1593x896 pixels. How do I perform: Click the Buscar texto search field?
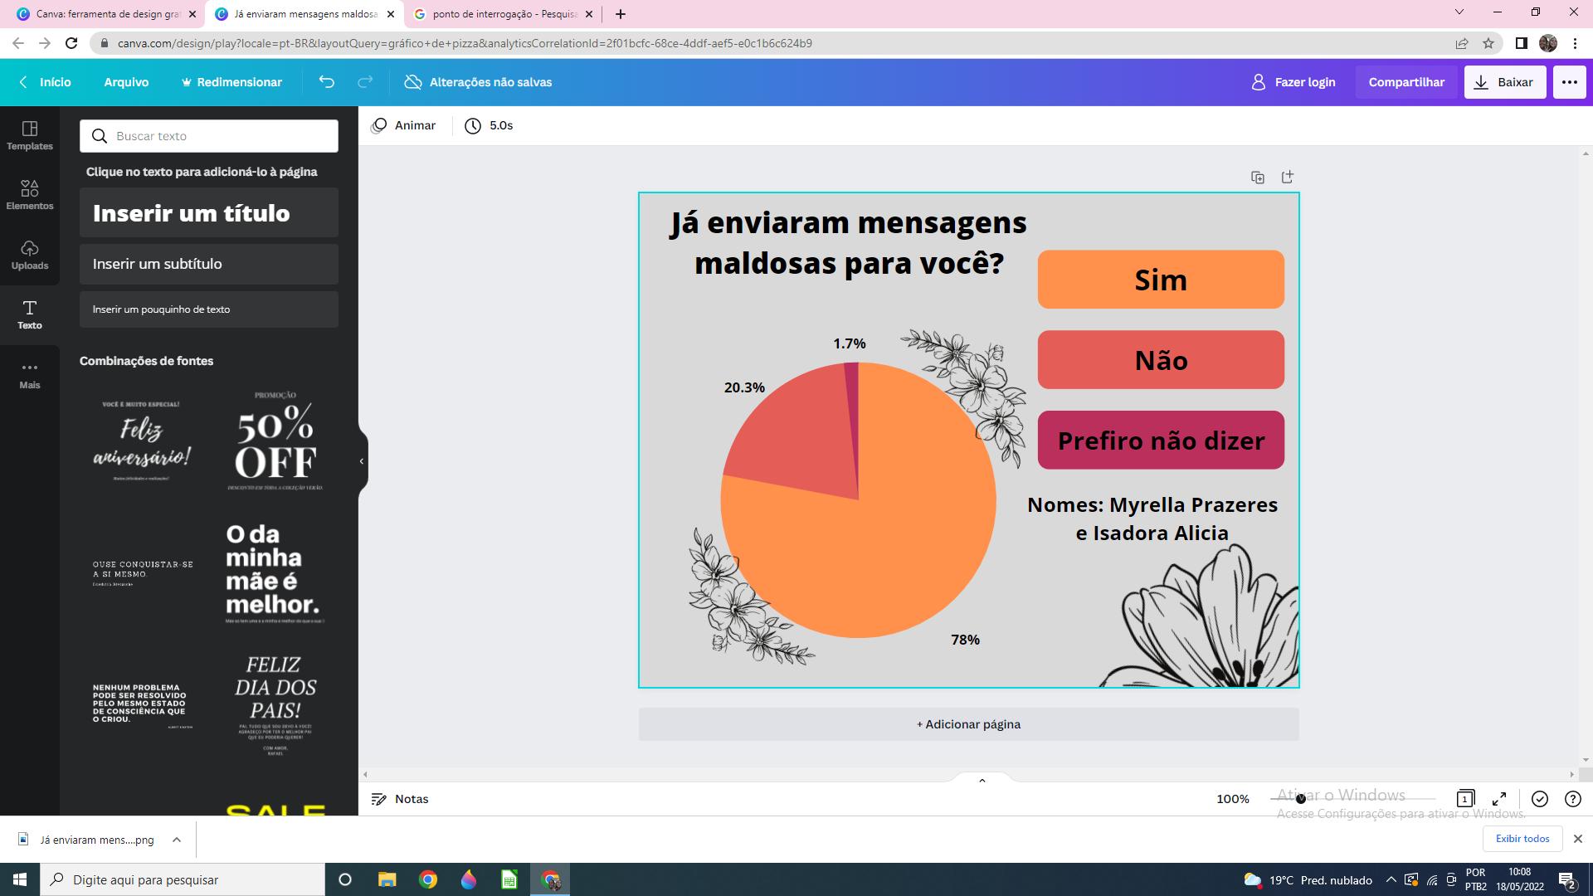click(x=209, y=136)
